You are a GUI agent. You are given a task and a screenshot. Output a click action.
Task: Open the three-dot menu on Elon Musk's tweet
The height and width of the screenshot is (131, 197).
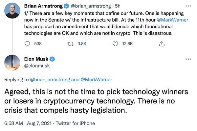click(x=188, y=59)
